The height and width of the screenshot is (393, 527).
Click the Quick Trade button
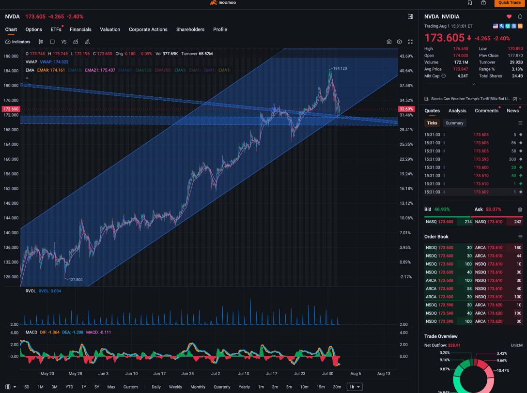click(510, 2)
